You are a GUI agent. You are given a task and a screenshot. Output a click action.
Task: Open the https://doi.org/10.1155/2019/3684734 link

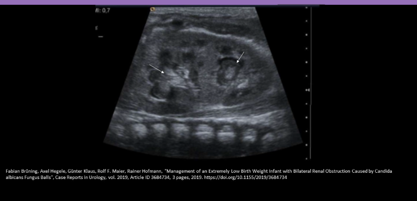pyautogui.click(x=245, y=177)
